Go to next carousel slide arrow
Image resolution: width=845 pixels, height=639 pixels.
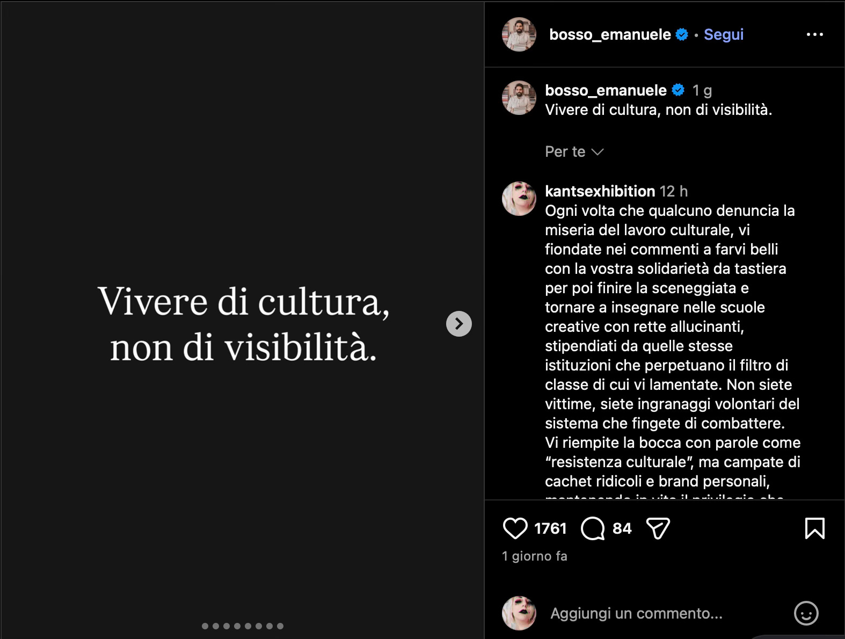(459, 324)
